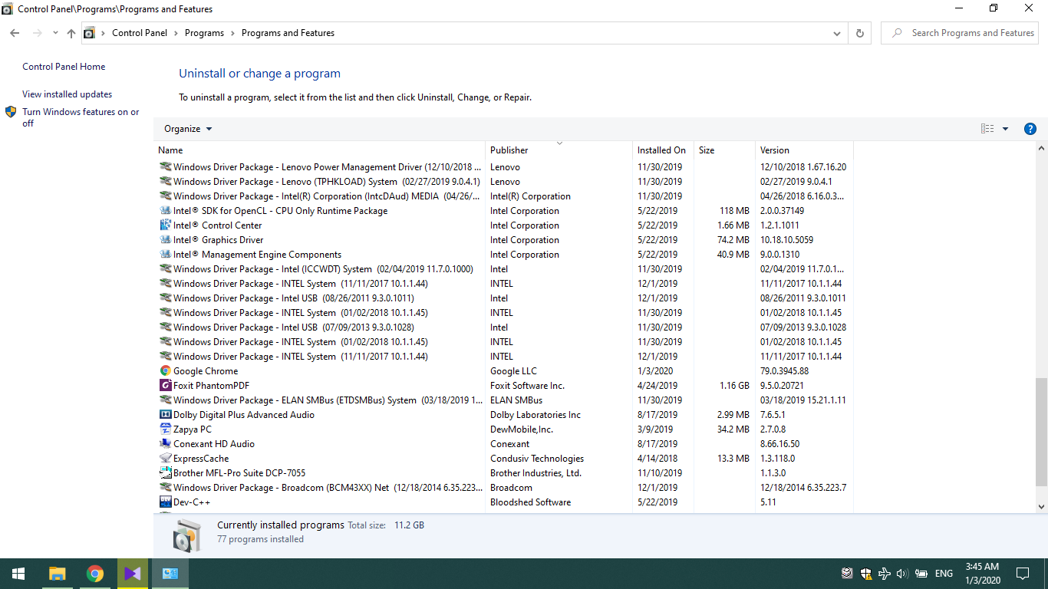Click version 79.0.3945.88 cell

(784, 371)
